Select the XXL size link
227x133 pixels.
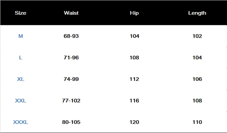[21, 101]
